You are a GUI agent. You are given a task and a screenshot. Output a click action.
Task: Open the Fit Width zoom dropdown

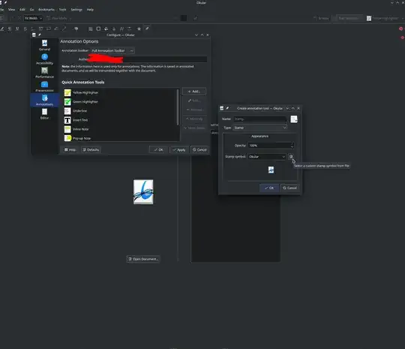33,18
